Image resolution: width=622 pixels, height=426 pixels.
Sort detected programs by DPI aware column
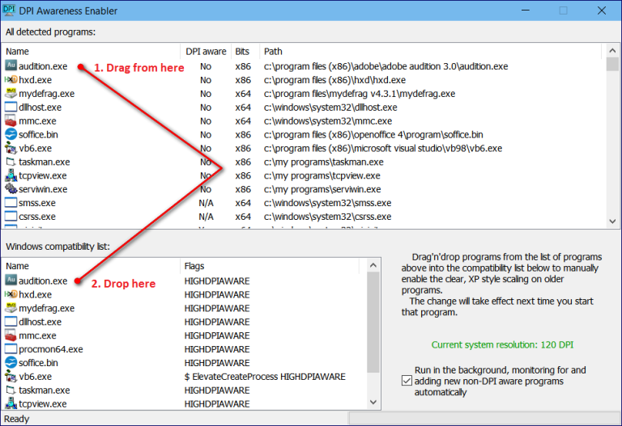pyautogui.click(x=206, y=52)
